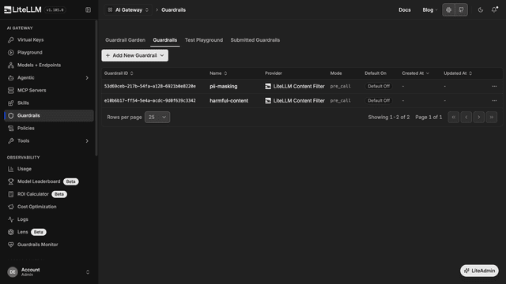Click Guardrails breadcrumb
506x284 pixels.
click(173, 10)
